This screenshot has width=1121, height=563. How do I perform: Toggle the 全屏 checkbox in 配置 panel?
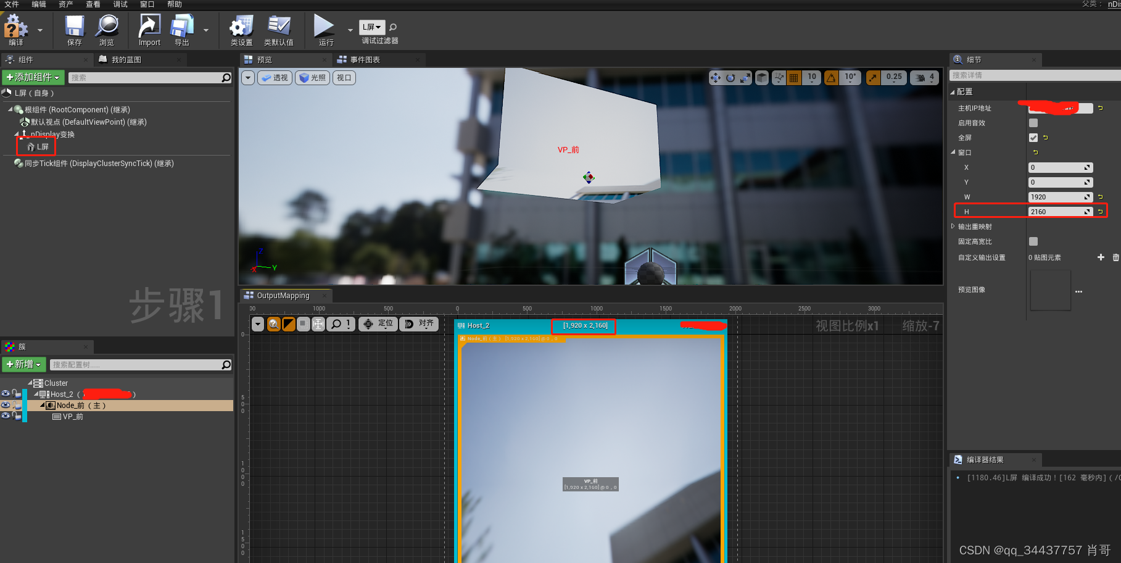click(1033, 137)
